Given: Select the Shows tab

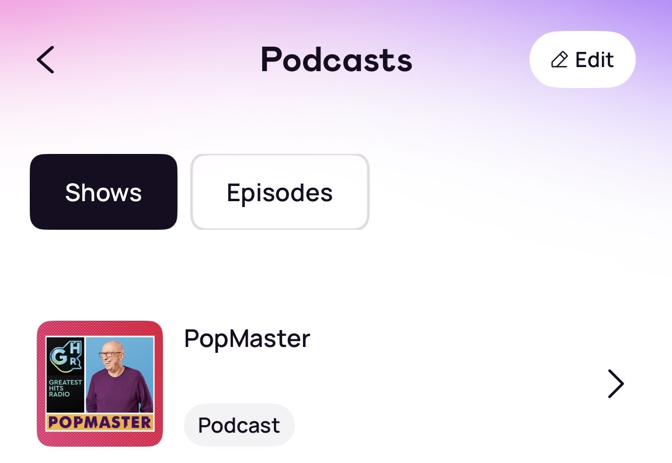Looking at the screenshot, I should point(104,192).
